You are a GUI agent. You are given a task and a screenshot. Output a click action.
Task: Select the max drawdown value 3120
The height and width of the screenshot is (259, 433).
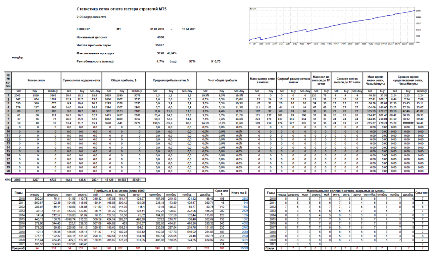coord(160,53)
